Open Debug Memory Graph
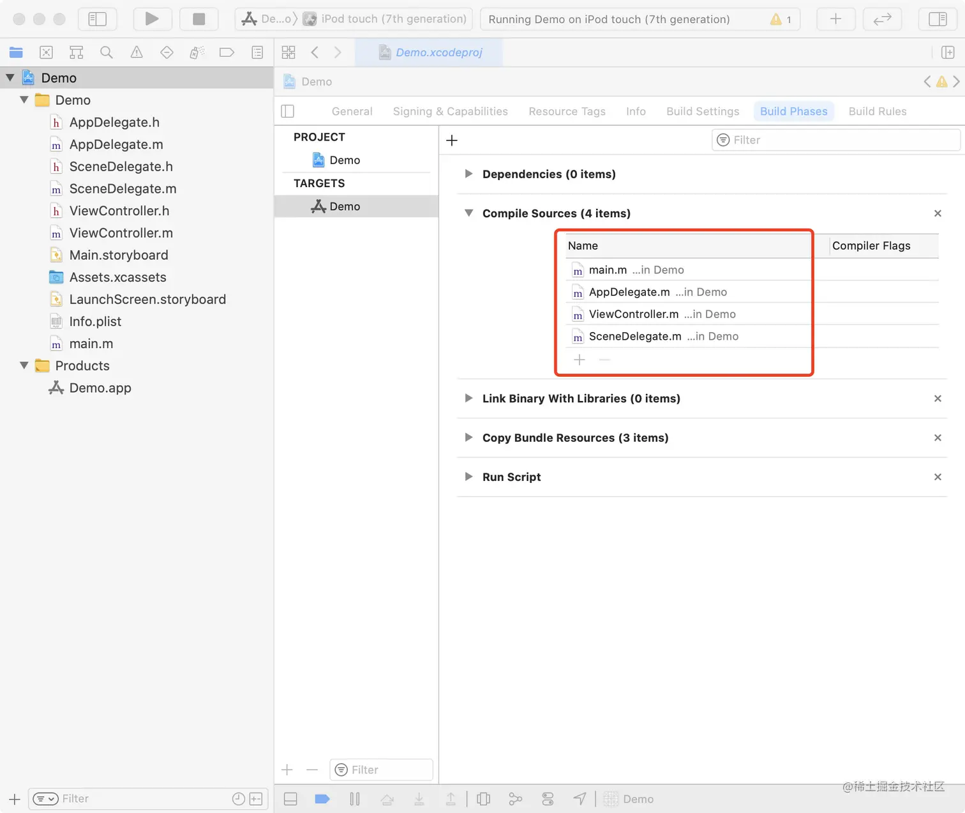965x813 pixels. click(516, 799)
